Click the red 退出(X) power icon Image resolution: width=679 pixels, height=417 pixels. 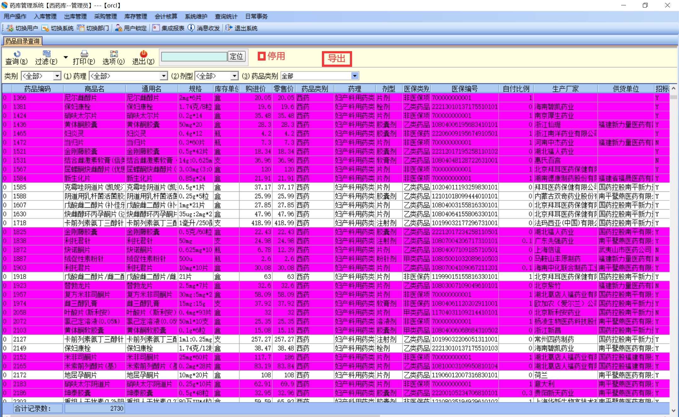(x=143, y=54)
